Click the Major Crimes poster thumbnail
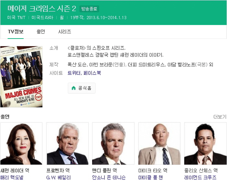The width and height of the screenshot is (227, 182). pos(21,77)
